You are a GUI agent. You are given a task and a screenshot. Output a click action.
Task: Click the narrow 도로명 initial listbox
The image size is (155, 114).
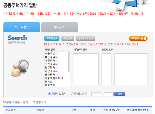tap(106, 69)
